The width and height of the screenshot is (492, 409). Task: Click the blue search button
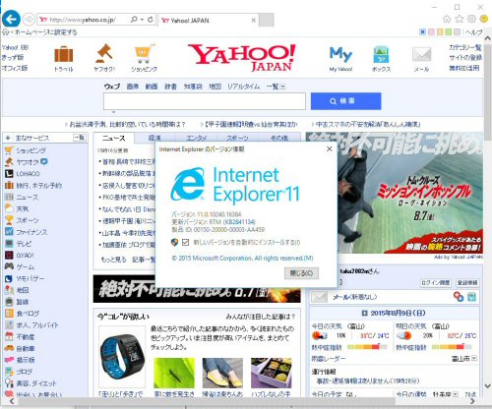tap(346, 101)
